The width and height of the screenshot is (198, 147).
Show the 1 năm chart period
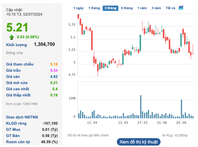(142, 8)
